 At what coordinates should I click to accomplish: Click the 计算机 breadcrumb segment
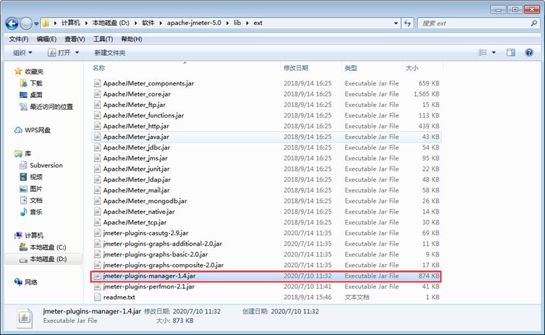tap(70, 23)
